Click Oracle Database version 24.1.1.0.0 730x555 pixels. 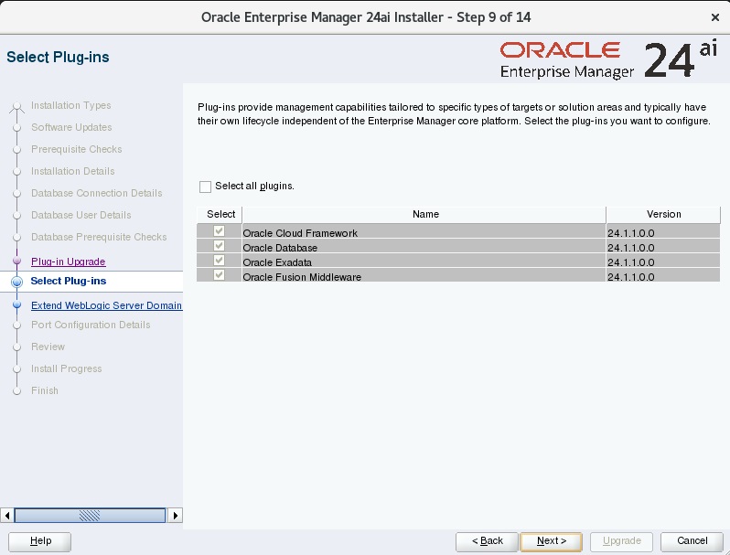(x=663, y=246)
